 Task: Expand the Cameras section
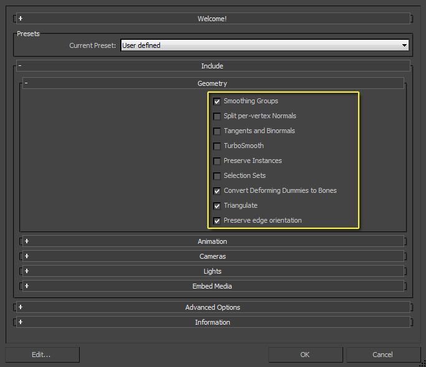(212, 256)
